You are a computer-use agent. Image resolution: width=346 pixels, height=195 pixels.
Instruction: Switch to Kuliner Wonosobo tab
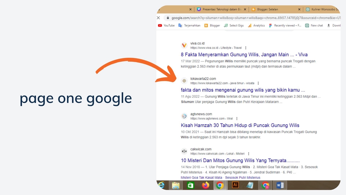(x=323, y=9)
